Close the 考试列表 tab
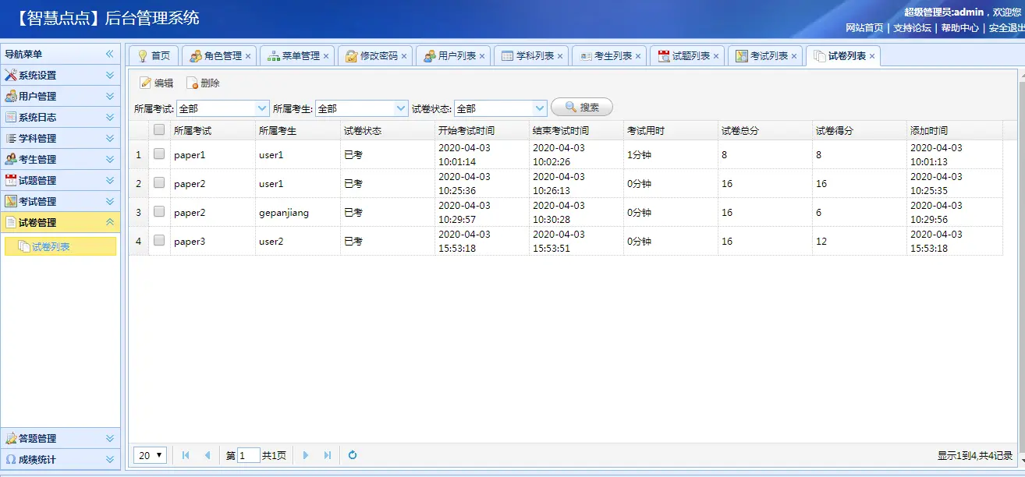The width and height of the screenshot is (1025, 477). click(794, 56)
